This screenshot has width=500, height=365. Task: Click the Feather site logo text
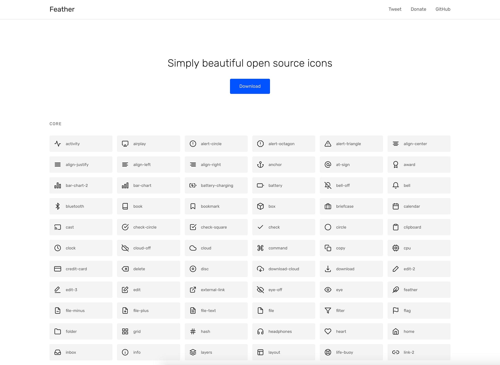62,9
